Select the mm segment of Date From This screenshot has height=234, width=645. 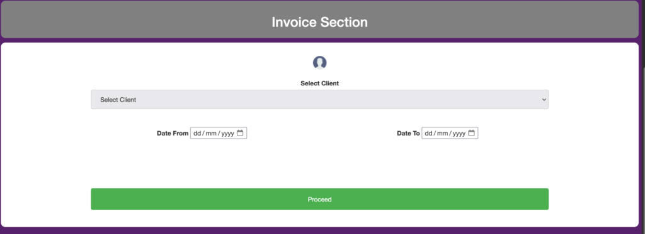(211, 133)
